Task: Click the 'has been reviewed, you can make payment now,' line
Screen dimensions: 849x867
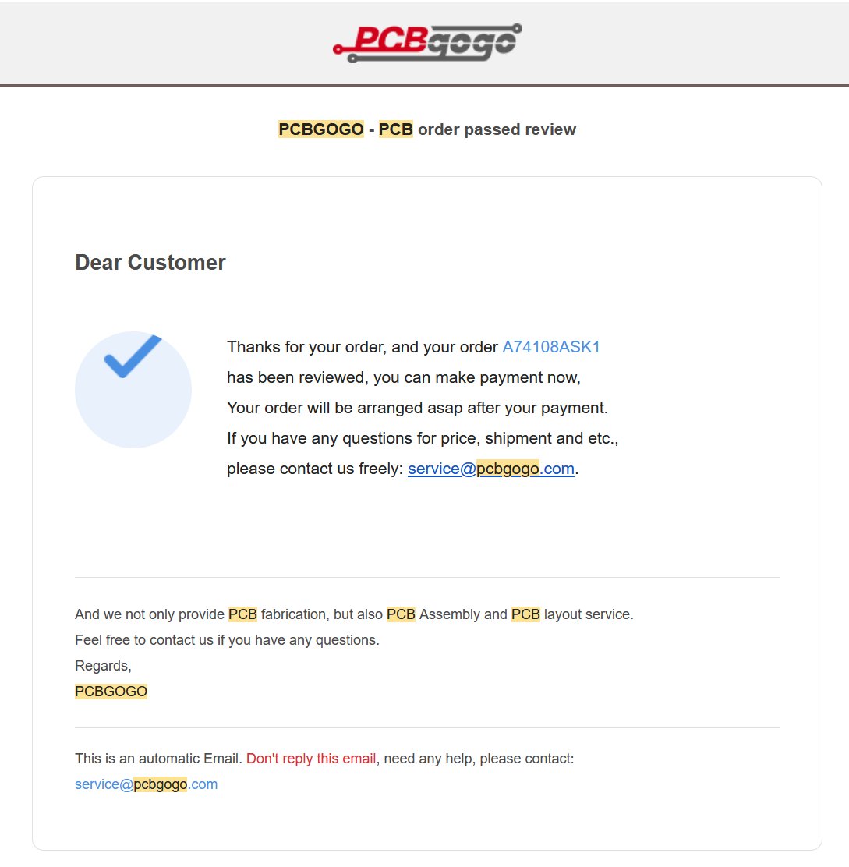Action: coord(404,377)
